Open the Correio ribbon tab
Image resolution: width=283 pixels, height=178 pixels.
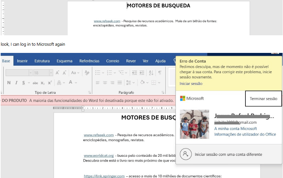coord(113,61)
